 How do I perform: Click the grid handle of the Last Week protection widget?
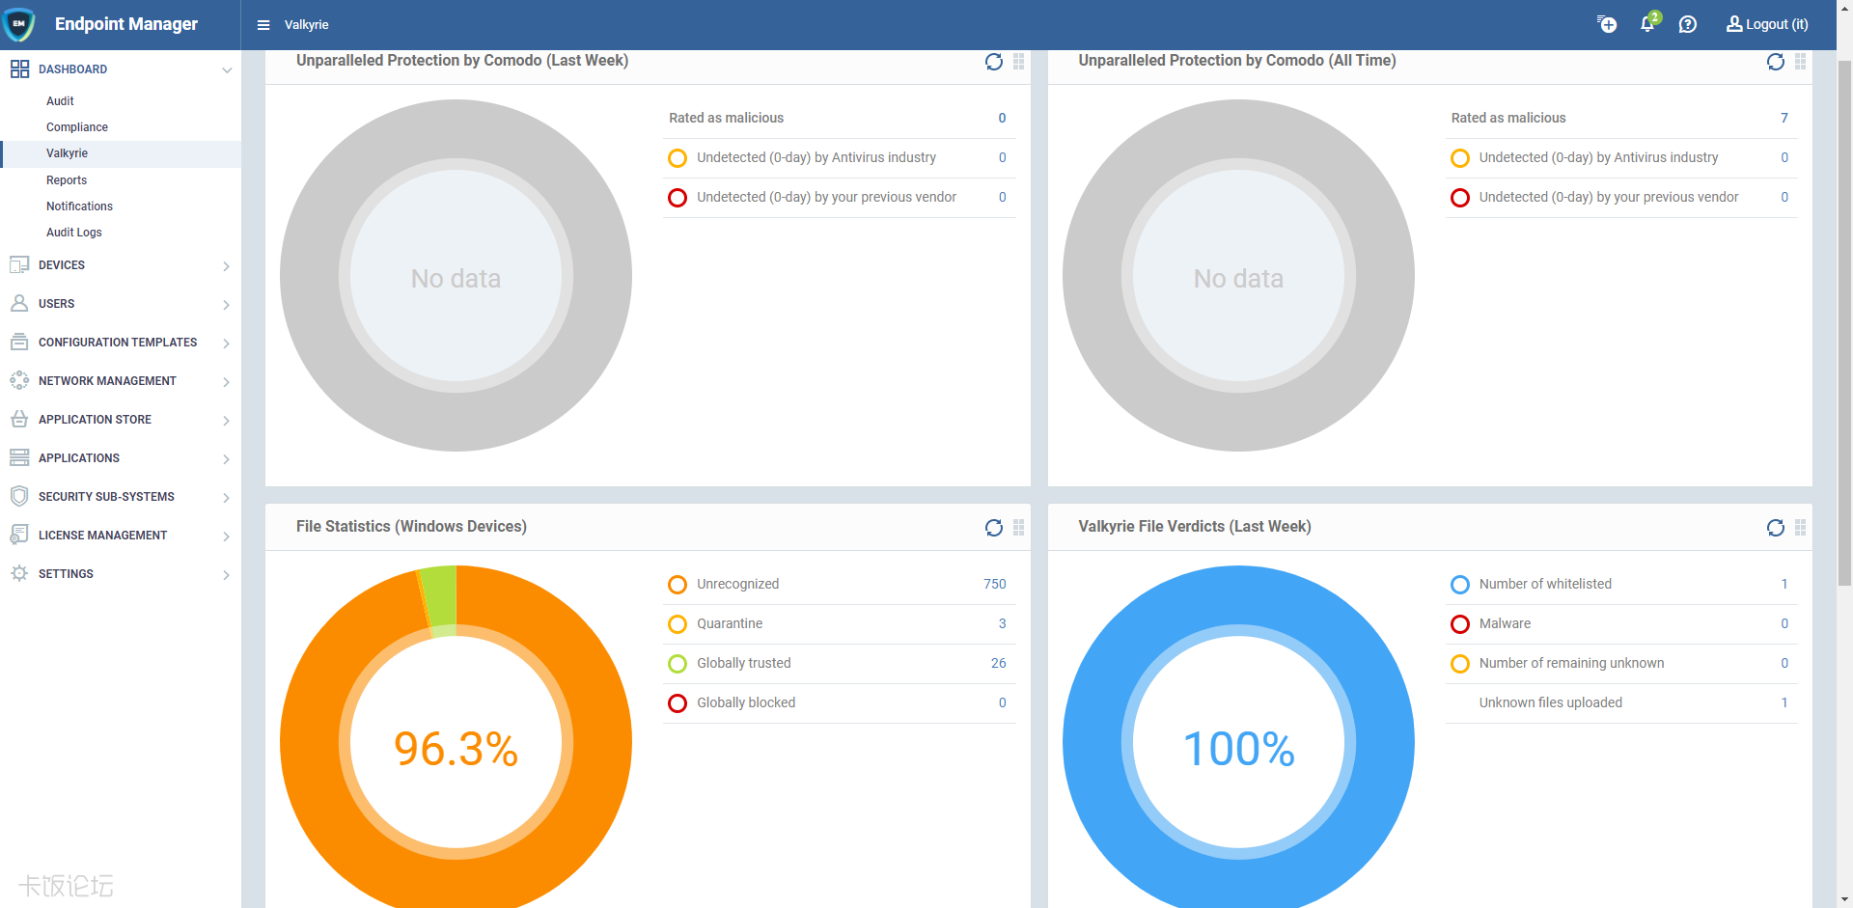point(1019,62)
